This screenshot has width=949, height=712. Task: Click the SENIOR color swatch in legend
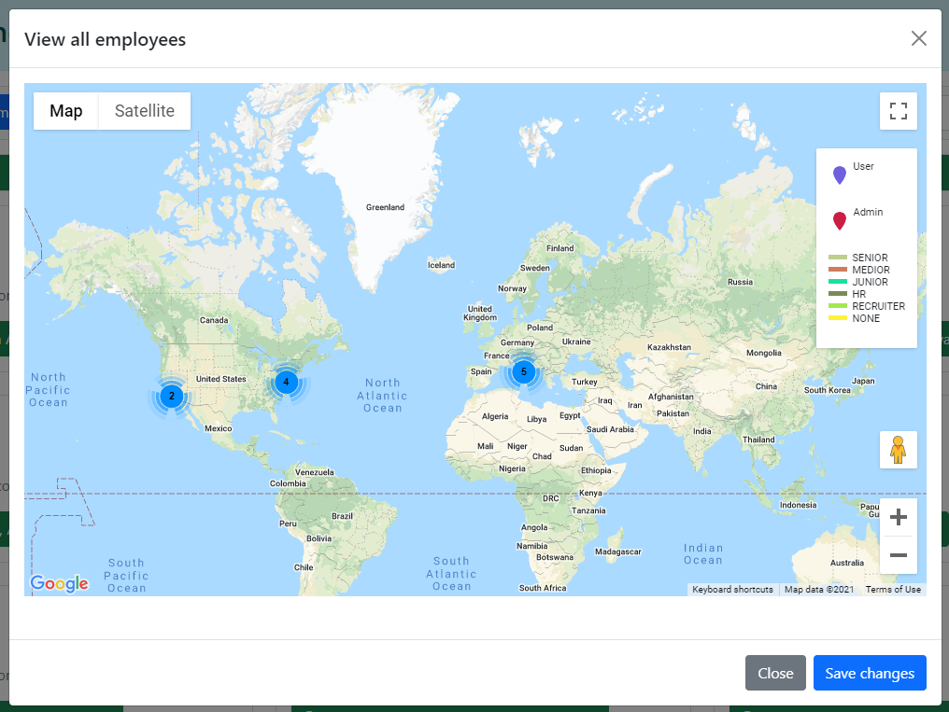pos(838,258)
